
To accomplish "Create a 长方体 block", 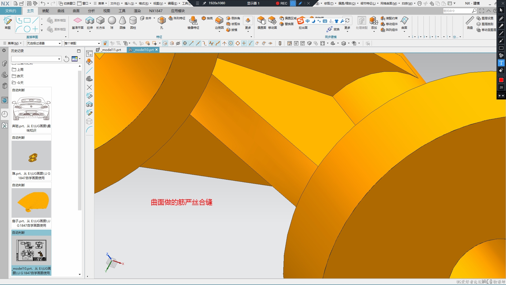I will click(x=100, y=23).
